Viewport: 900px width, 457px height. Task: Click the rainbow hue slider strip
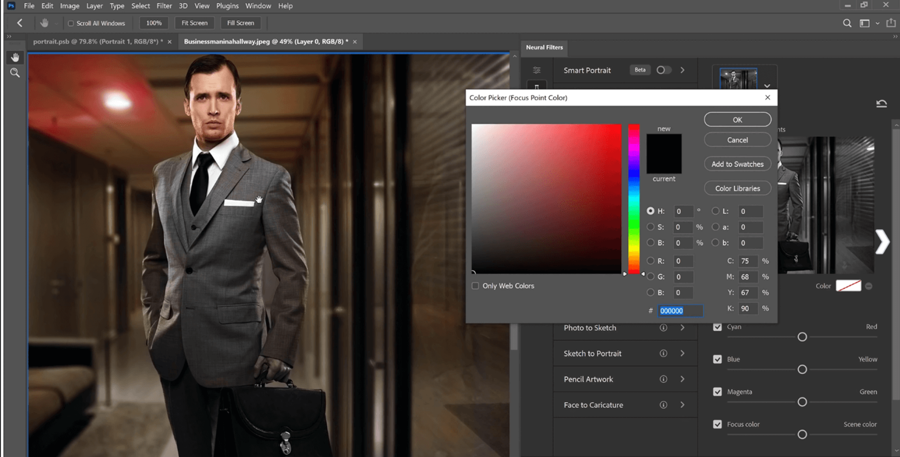point(634,199)
